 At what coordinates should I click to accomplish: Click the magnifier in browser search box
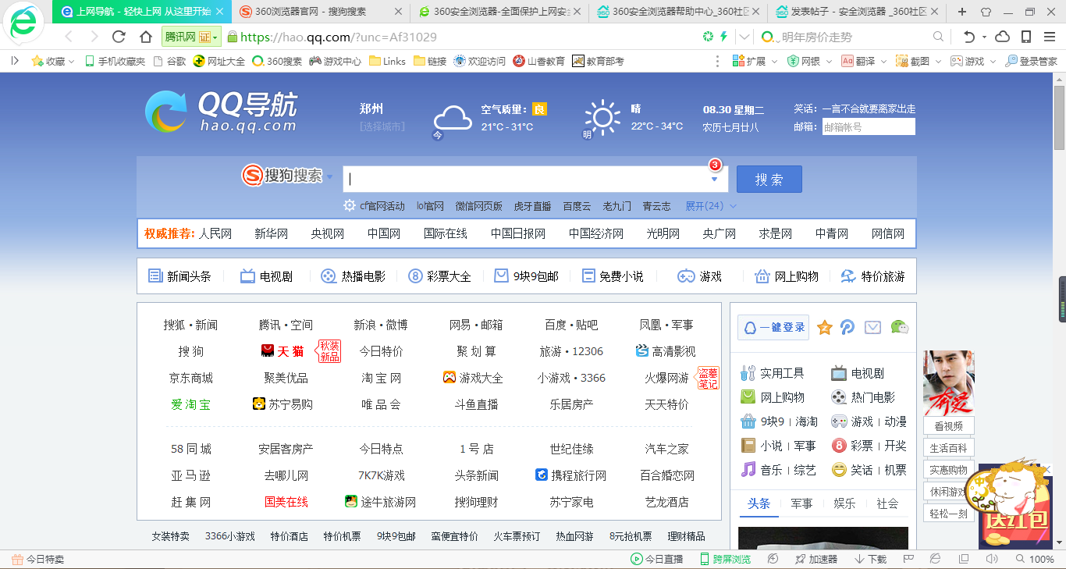click(938, 37)
